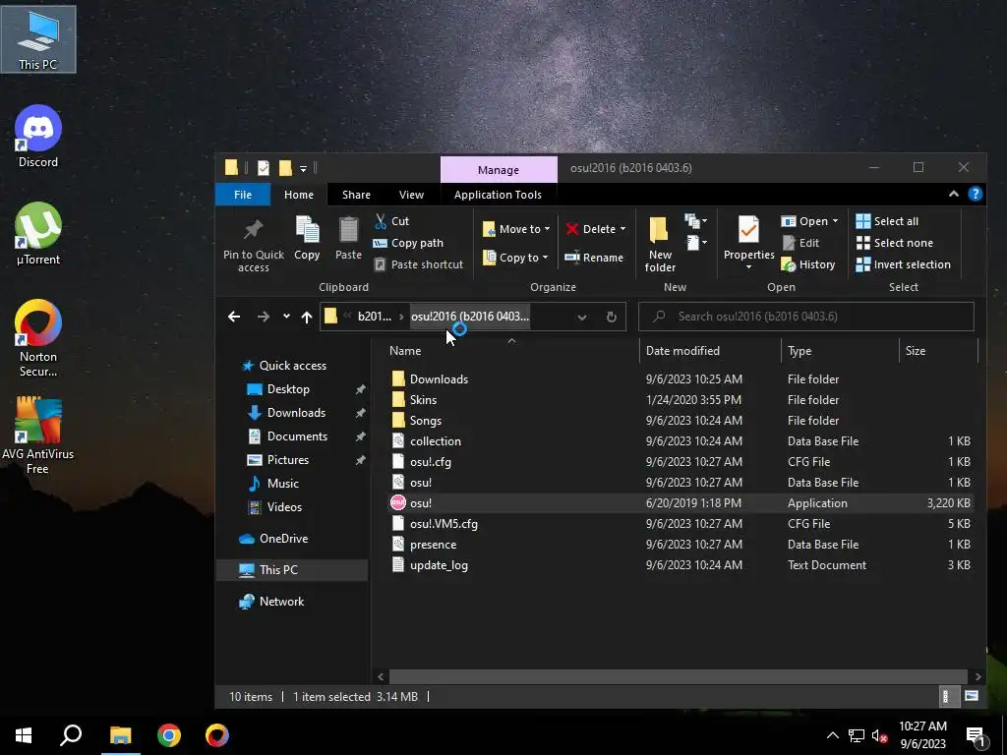1007x755 pixels.
Task: Go up one folder level
Action: pos(307,317)
